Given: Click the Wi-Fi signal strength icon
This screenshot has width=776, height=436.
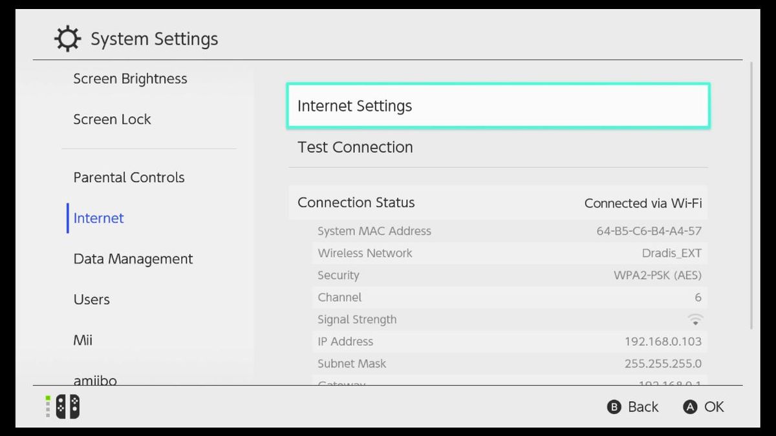Looking at the screenshot, I should [695, 318].
